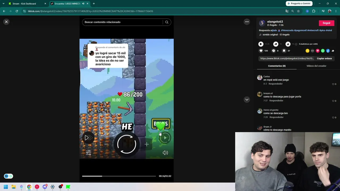
Task: Open the three-dots video options menu
Action: tap(247, 22)
